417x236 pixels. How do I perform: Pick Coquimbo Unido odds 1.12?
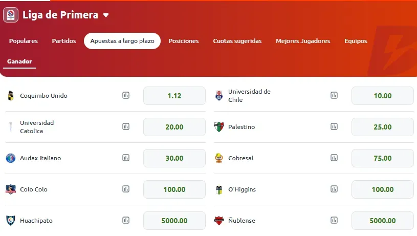(x=174, y=96)
